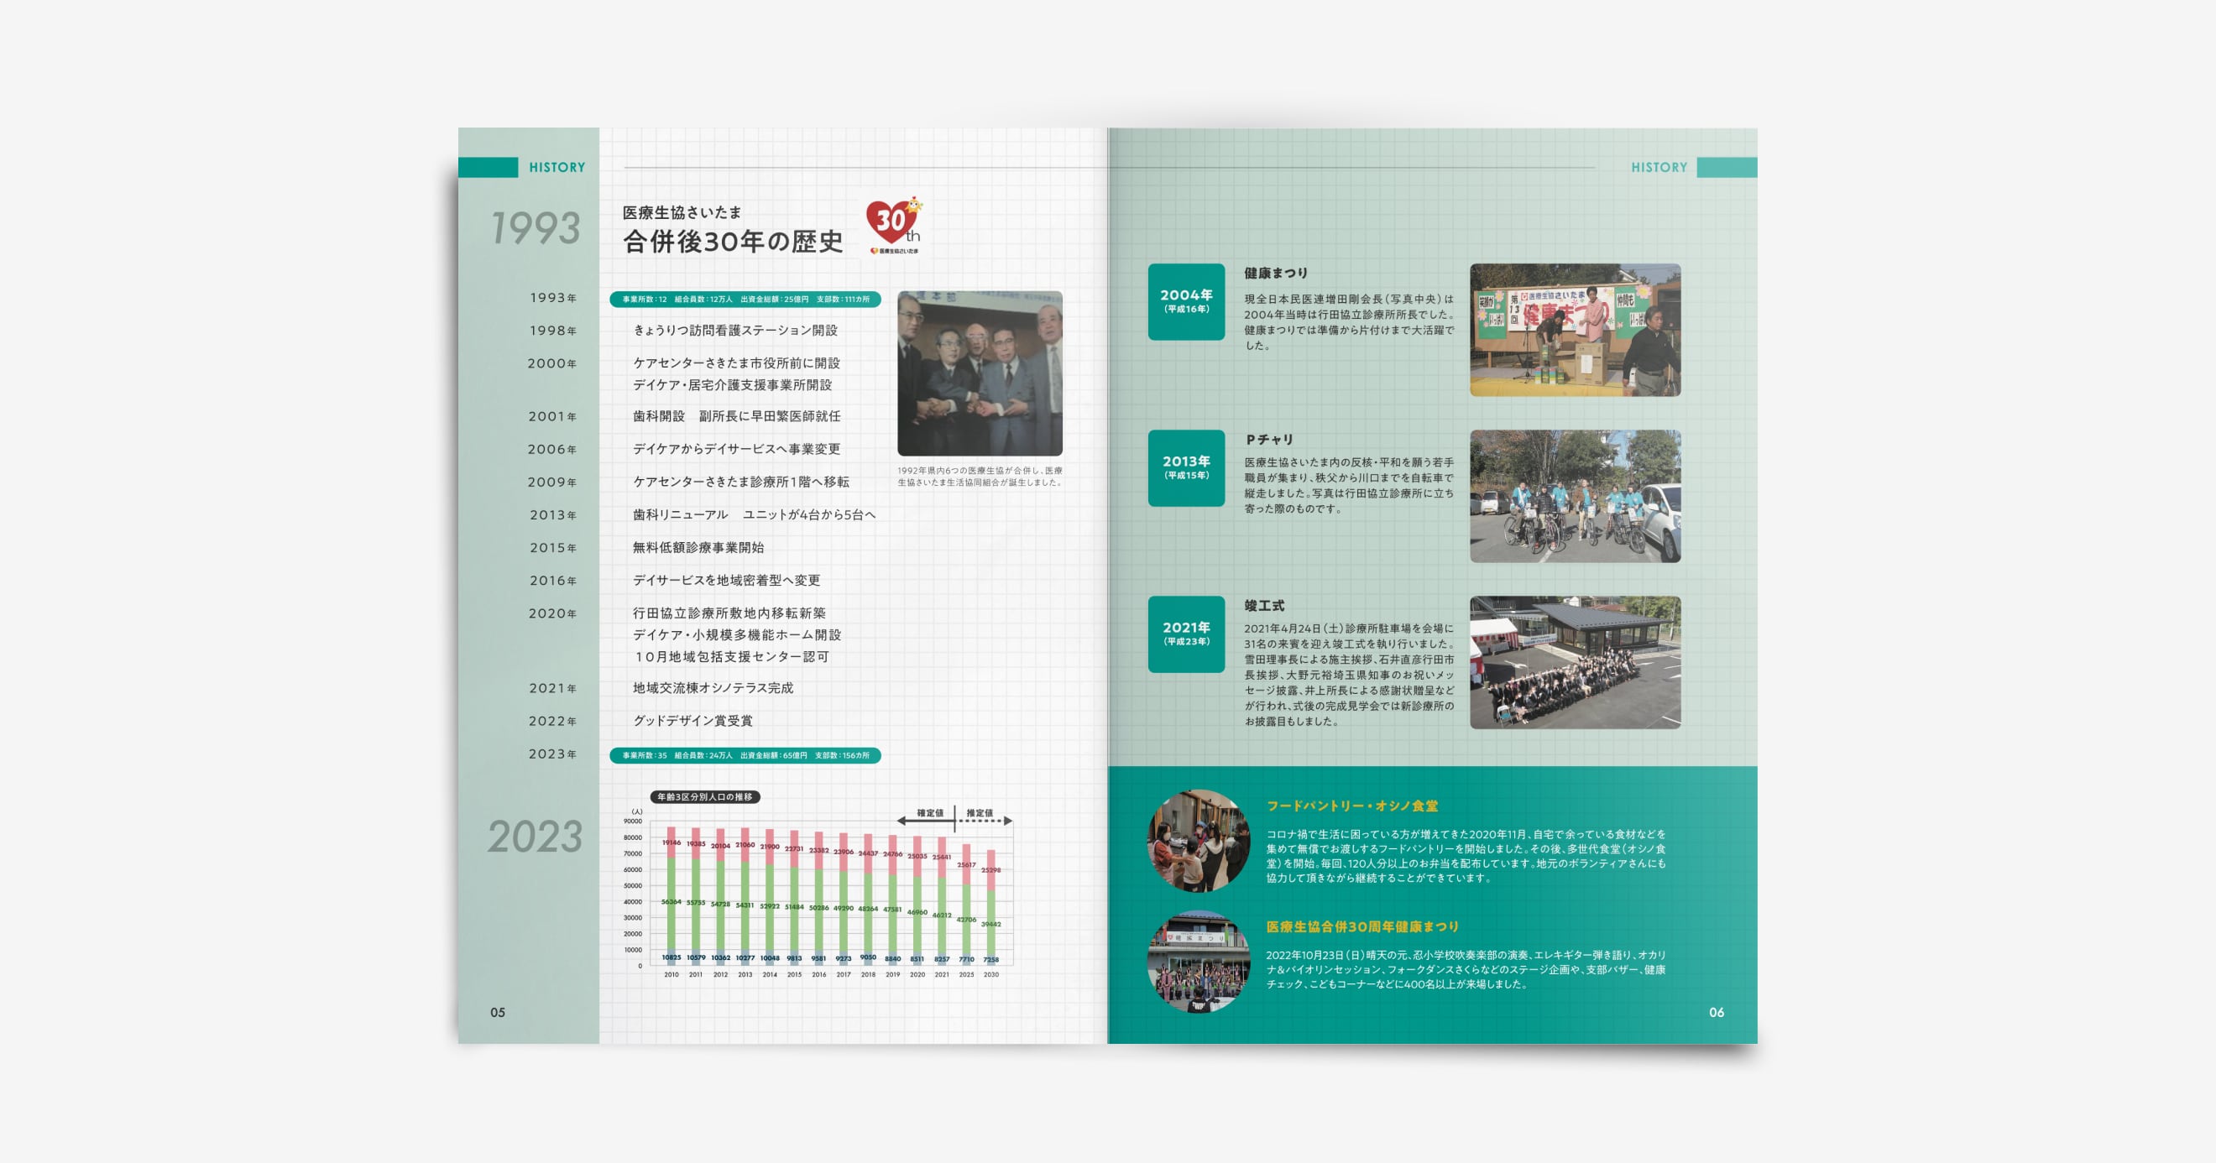Click the 2013年 green year badge
Viewport: 2216px width, 1163px height.
tap(1185, 468)
